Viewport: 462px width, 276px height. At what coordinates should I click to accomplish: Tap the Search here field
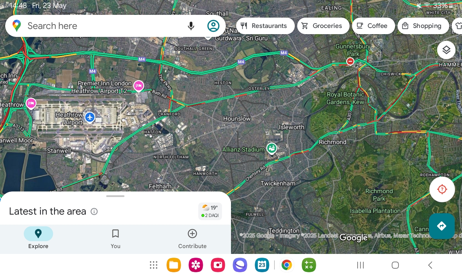coord(103,26)
